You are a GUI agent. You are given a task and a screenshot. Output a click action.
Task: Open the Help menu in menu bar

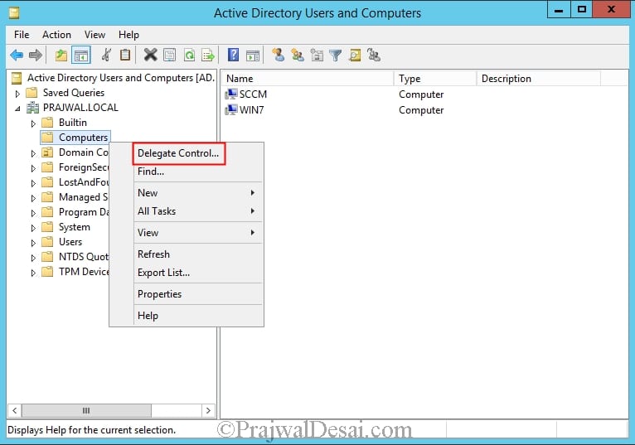pos(128,35)
